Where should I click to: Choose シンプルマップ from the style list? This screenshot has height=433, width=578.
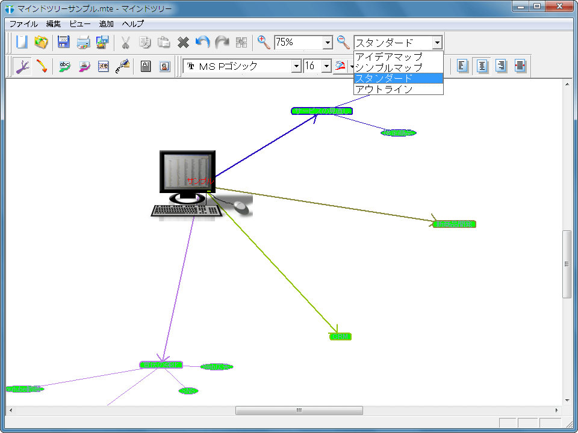(398, 67)
